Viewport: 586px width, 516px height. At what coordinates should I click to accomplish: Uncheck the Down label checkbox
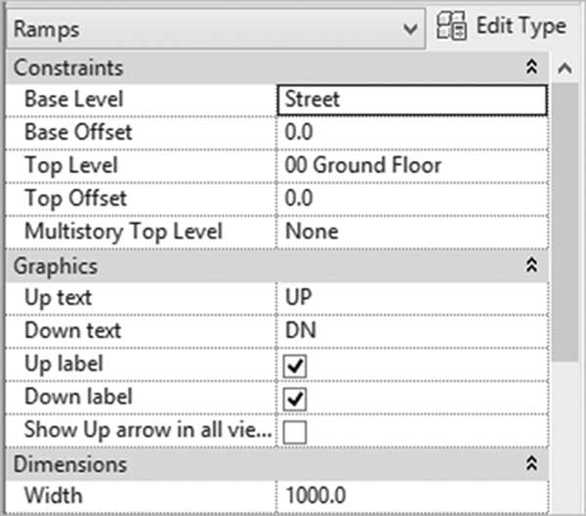point(295,399)
